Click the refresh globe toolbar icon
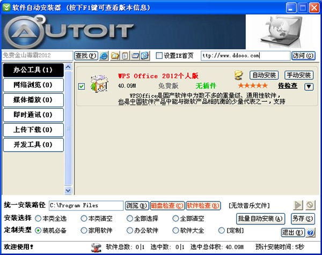The height and width of the screenshot is (255, 322). [145, 56]
